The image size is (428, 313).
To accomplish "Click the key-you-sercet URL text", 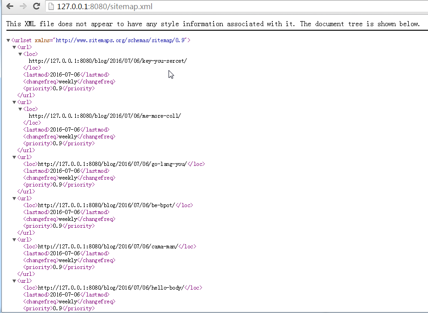I will coord(108,61).
